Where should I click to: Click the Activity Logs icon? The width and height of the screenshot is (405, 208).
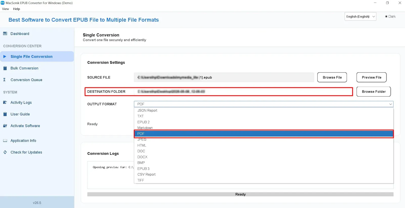(x=5, y=102)
